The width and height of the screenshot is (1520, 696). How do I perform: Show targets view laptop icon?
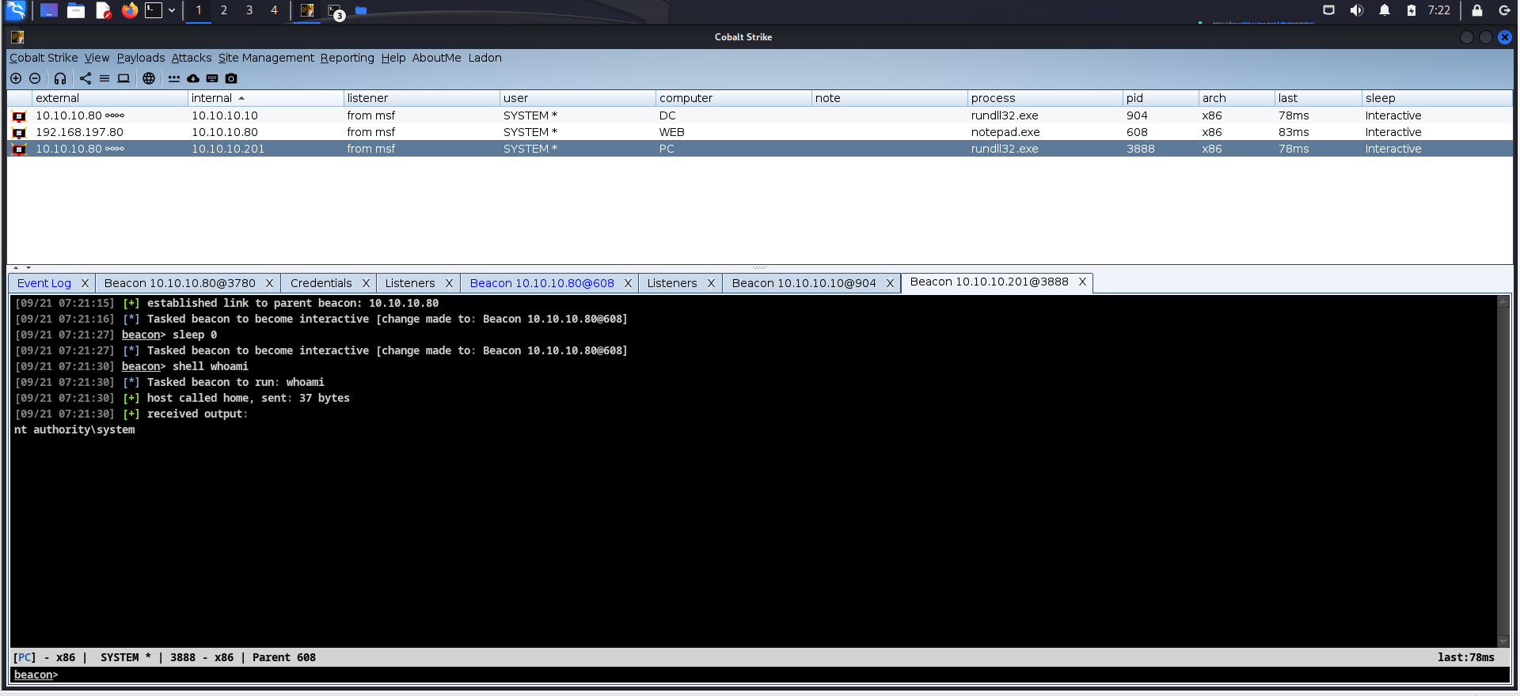123,78
